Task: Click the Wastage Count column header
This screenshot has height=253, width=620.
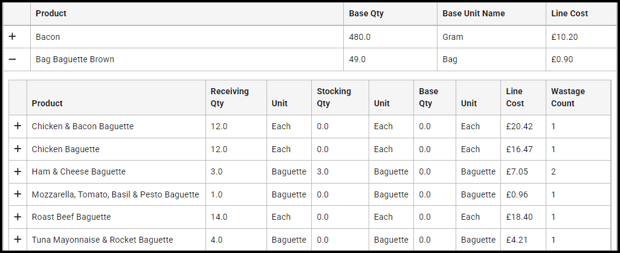Action: (x=568, y=97)
